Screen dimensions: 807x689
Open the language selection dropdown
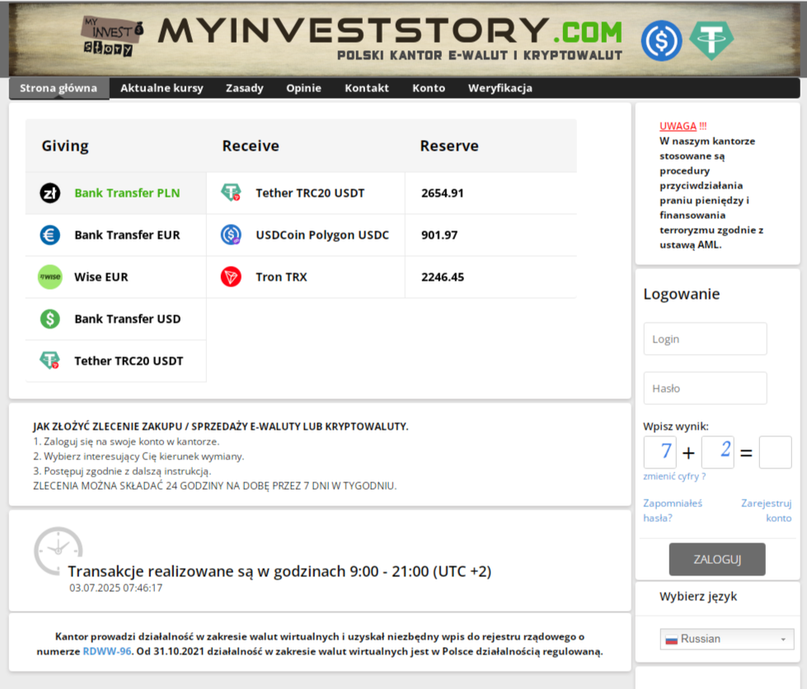point(726,639)
